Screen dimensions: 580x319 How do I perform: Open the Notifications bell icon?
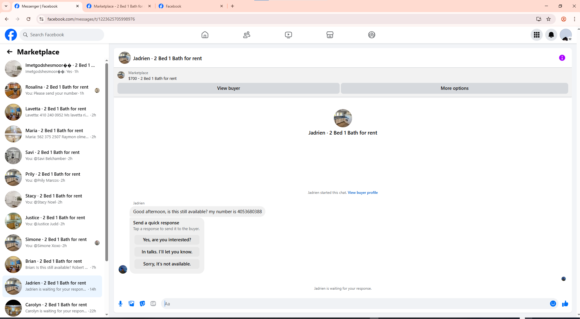(x=551, y=35)
